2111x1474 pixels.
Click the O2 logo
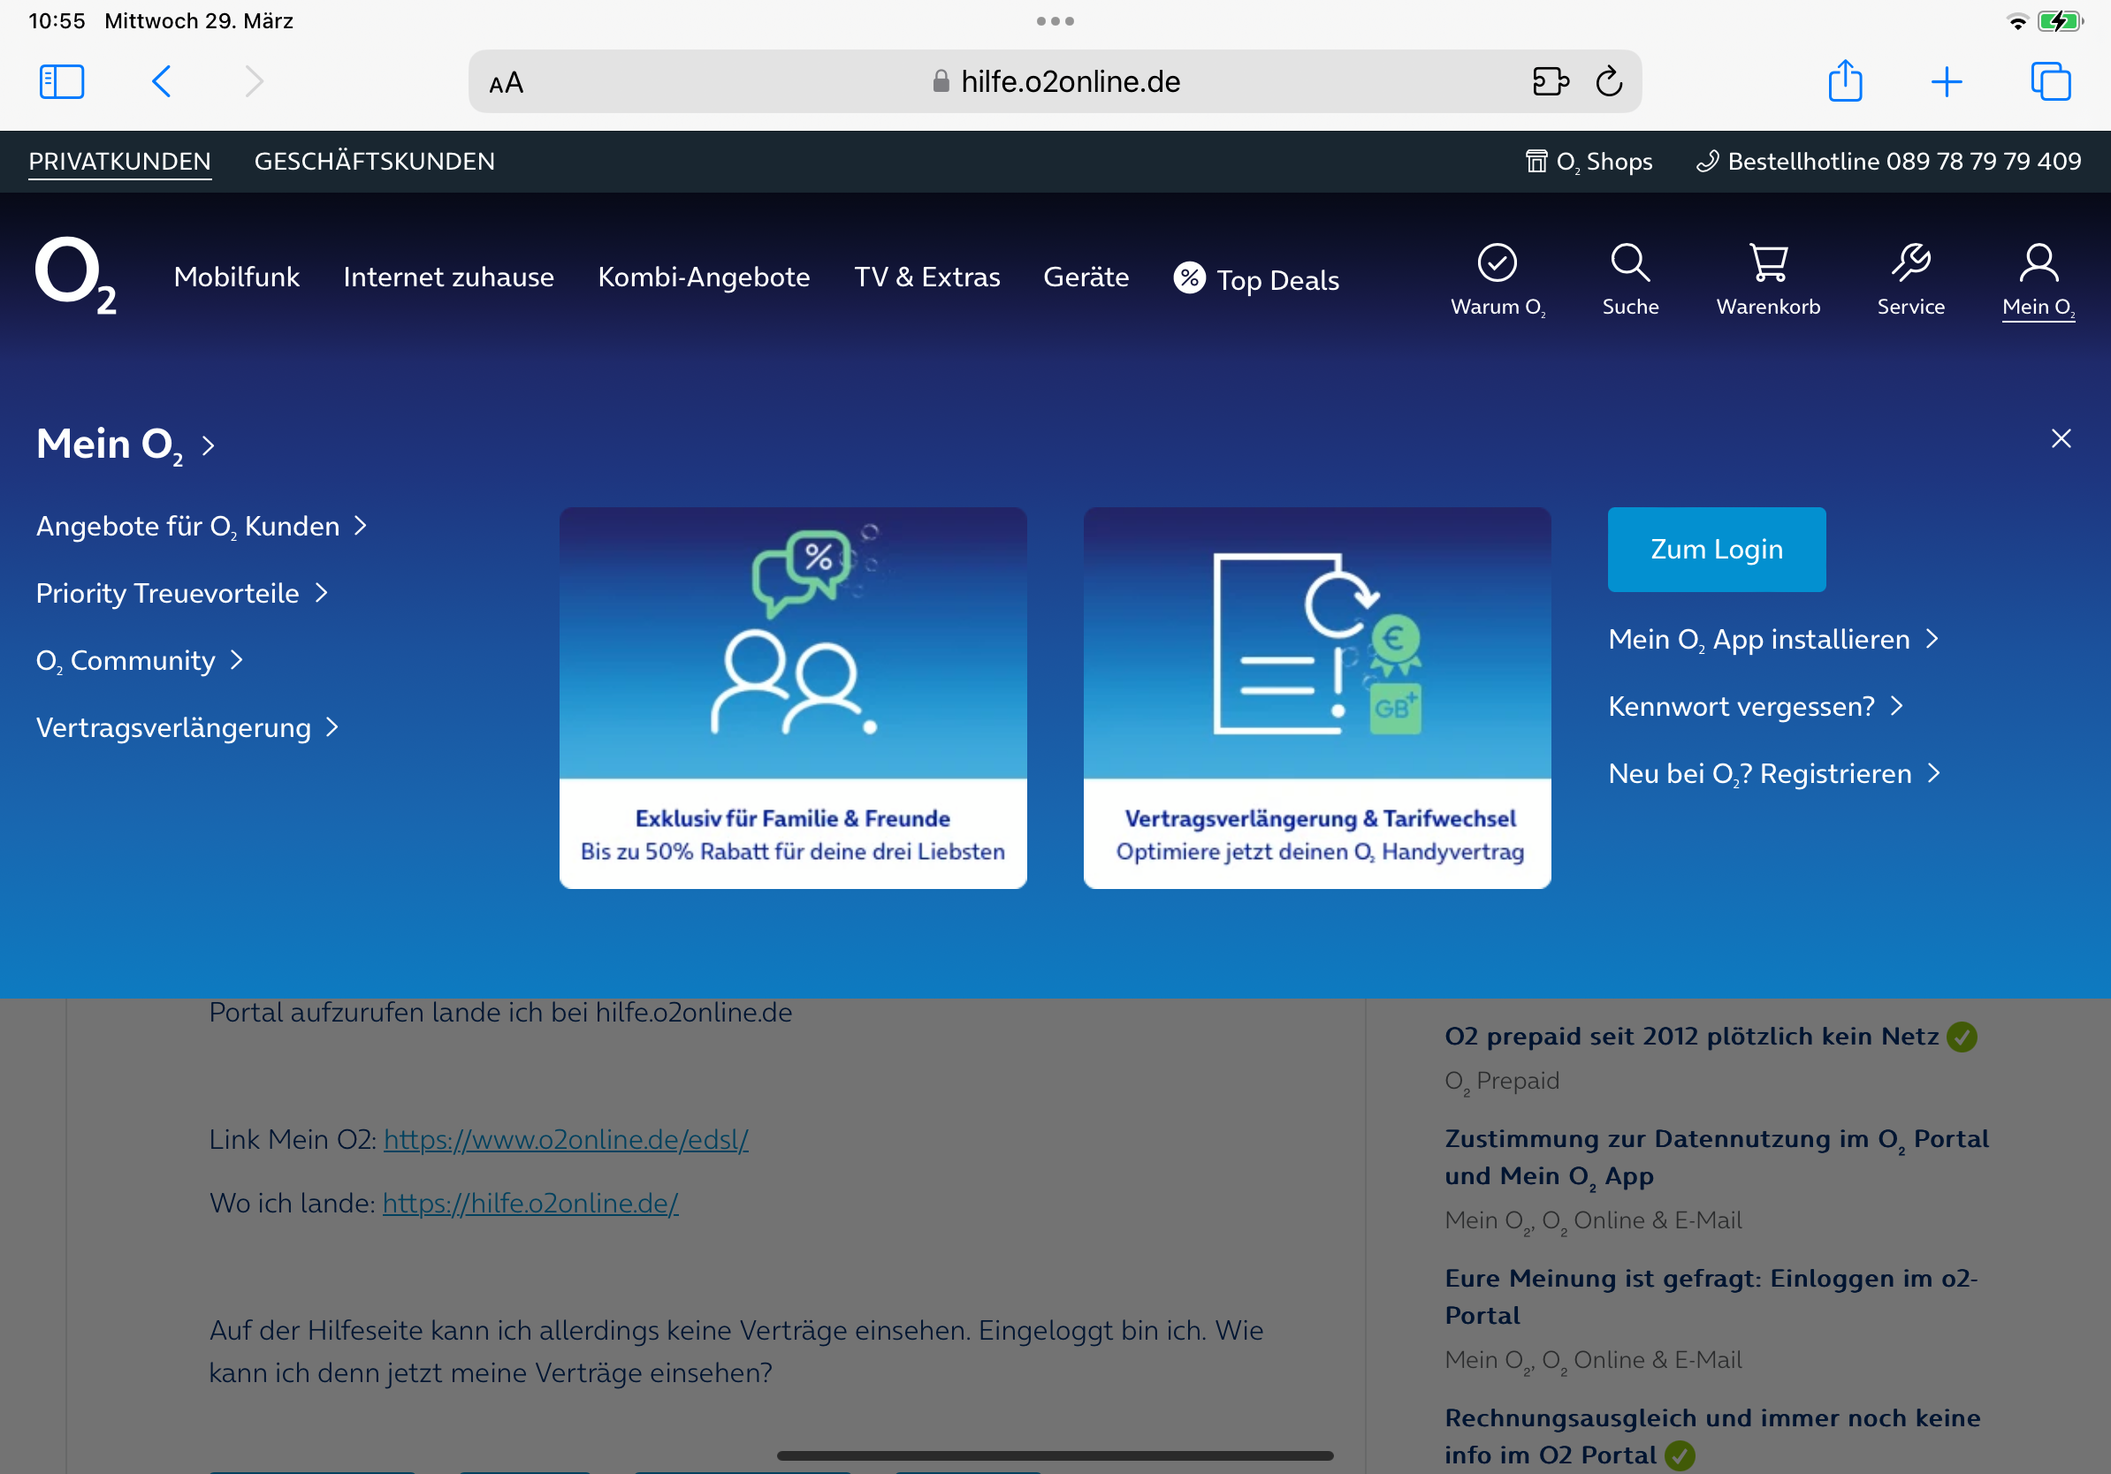coord(75,276)
